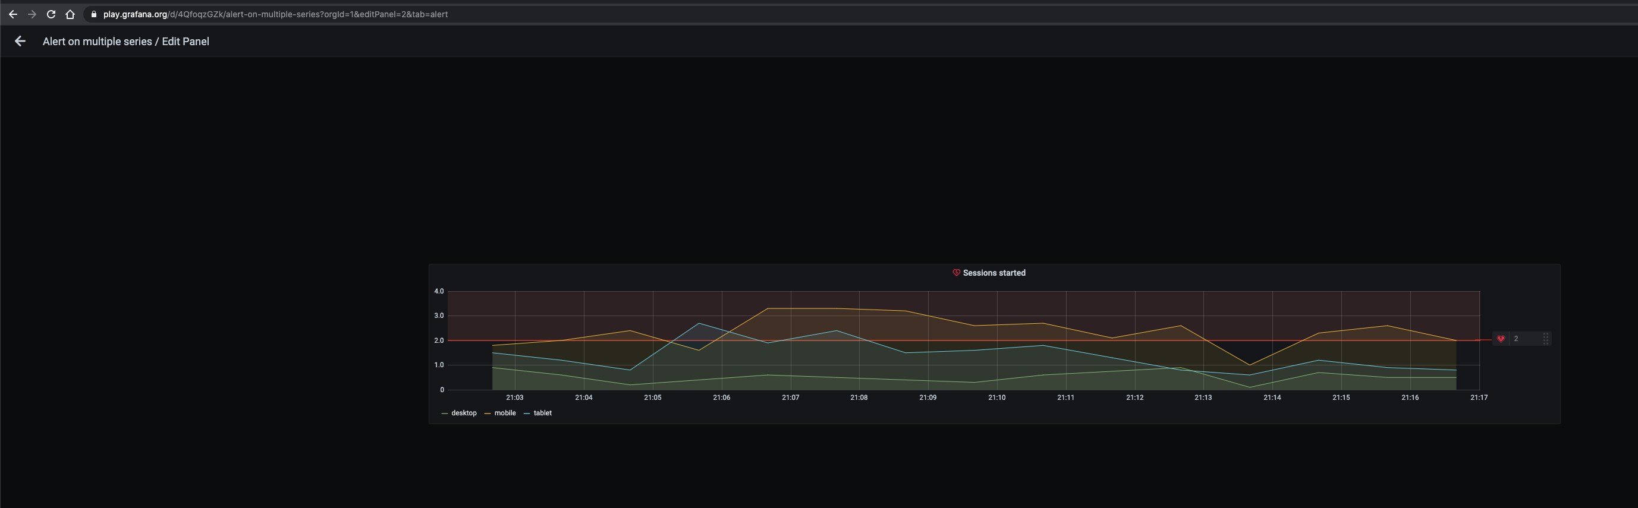
Task: Grab the threshold handle drag grip dots
Action: click(x=1546, y=339)
